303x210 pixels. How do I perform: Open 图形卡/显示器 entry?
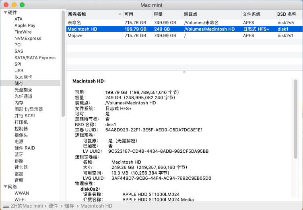pyautogui.click(x=29, y=109)
